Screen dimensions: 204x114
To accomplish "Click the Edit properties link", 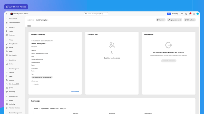I will point(75,92).
